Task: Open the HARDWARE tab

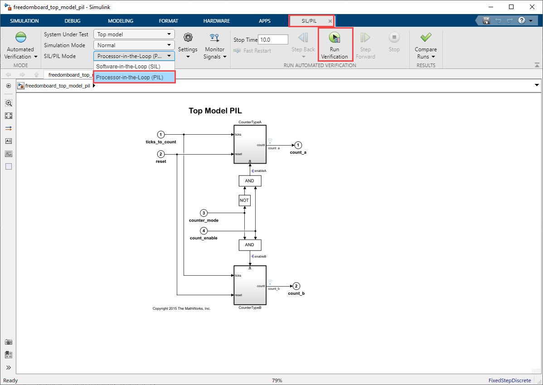Action: pos(216,21)
